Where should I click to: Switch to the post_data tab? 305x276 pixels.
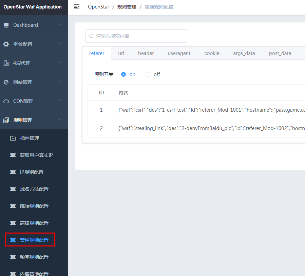[x=280, y=53]
